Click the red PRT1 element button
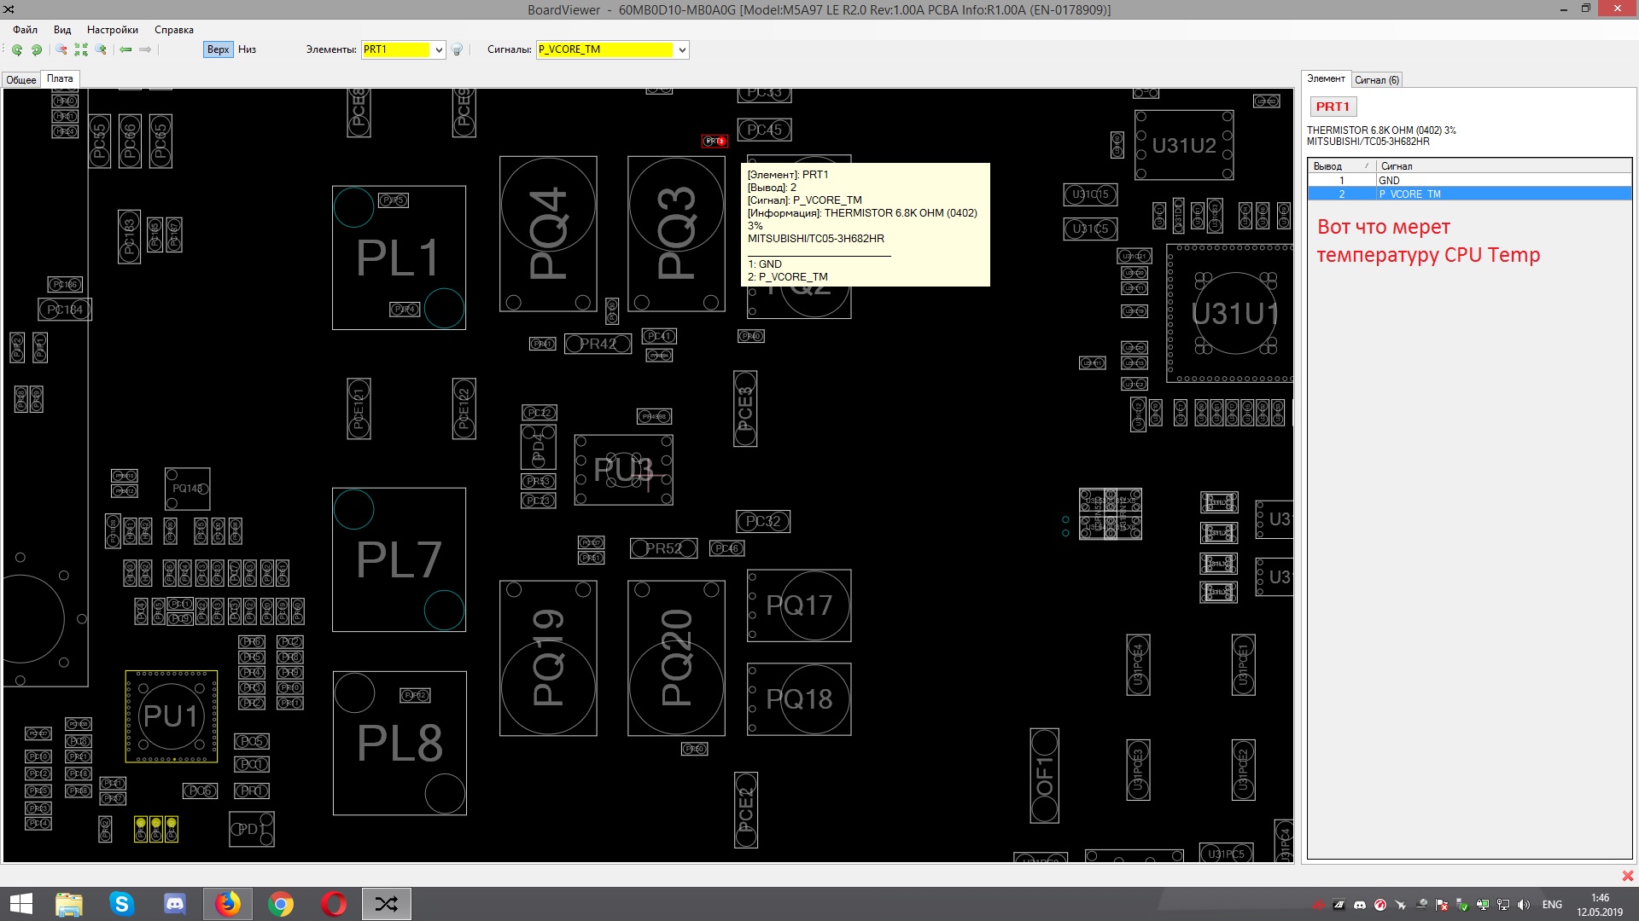This screenshot has height=921, width=1639. [x=1332, y=107]
